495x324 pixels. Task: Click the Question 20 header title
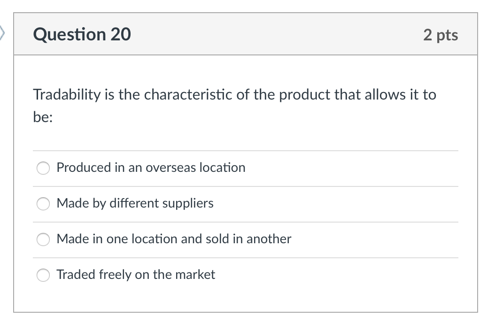82,34
